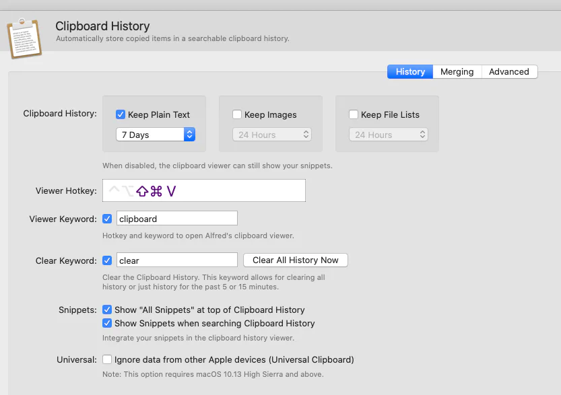This screenshot has width=561, height=395.
Task: Enable the Keep File Lists checkbox
Action: [354, 114]
